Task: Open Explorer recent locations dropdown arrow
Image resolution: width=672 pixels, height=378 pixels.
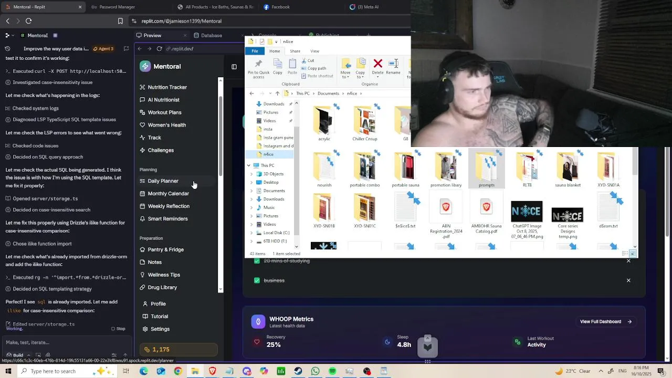Action: click(270, 93)
